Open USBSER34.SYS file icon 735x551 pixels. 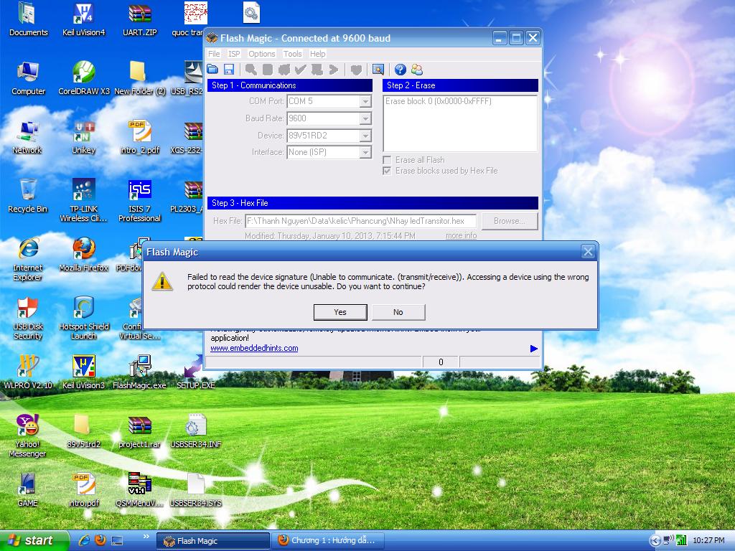195,489
